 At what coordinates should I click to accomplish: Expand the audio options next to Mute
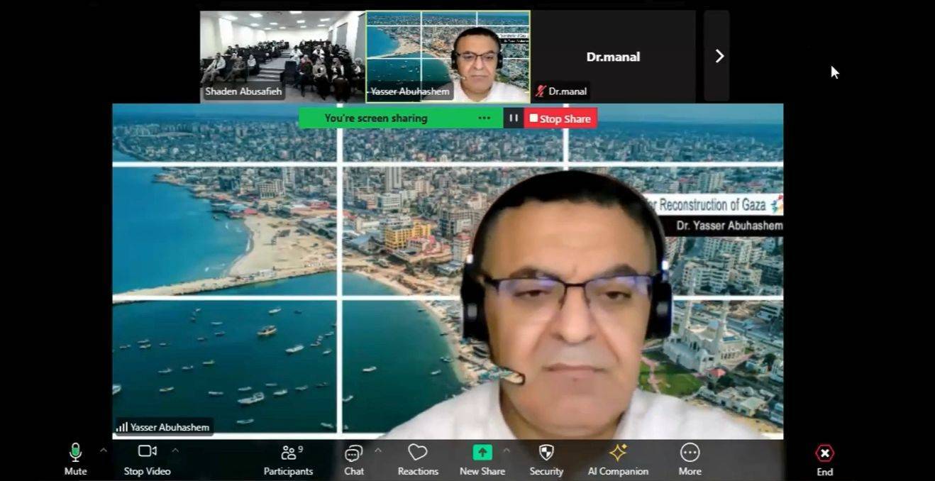(x=104, y=449)
